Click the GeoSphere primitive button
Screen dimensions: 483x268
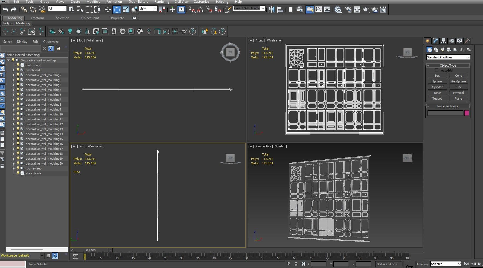(458, 81)
